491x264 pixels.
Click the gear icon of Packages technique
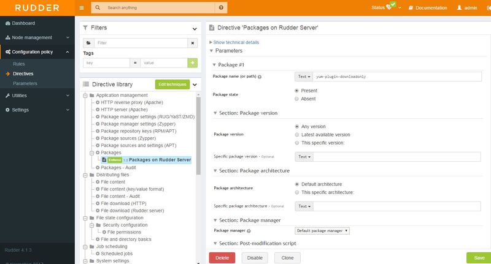point(98,153)
